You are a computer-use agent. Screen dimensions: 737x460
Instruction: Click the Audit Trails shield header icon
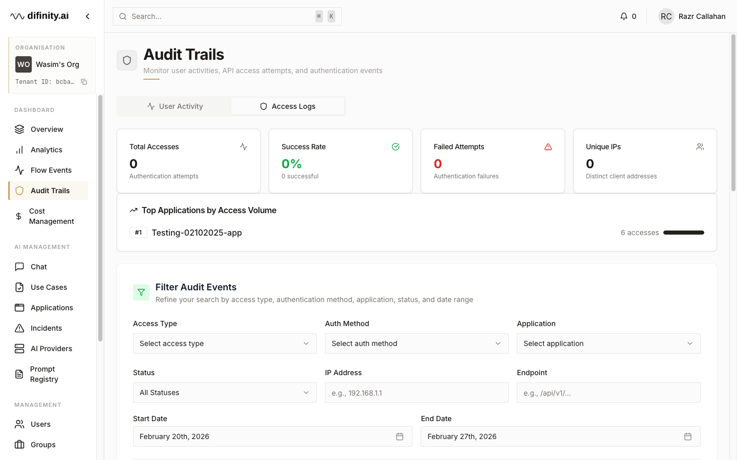[x=127, y=60]
